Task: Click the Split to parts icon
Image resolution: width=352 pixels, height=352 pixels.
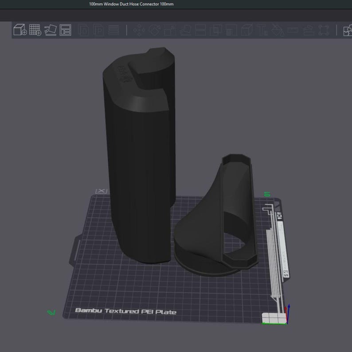Action: coord(99,30)
